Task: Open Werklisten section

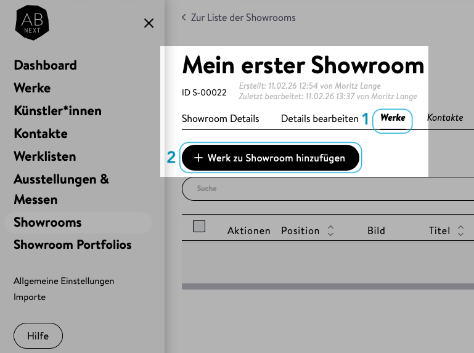Action: [44, 156]
